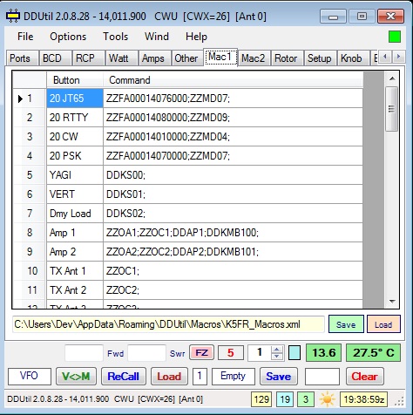This screenshot has height=415, width=413.
Task: Increment the spinner value up arrow
Action: point(277,350)
